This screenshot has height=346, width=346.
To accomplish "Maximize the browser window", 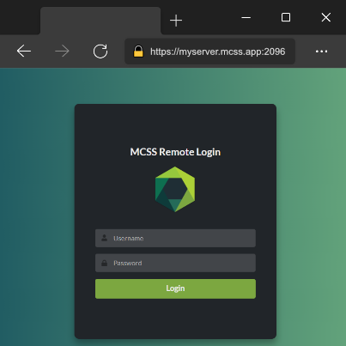I will (286, 17).
